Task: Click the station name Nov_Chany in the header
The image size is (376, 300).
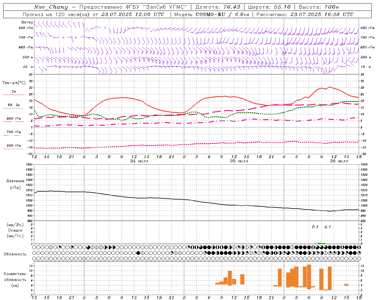Action: (51, 7)
